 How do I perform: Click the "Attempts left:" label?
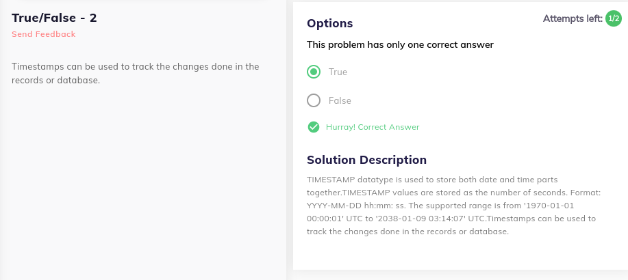[x=573, y=18]
